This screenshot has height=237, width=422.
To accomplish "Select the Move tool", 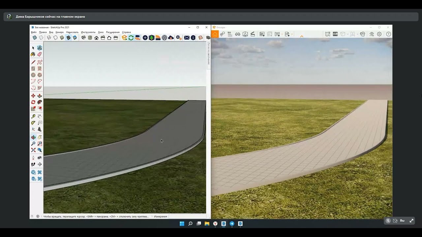I will click(x=33, y=96).
